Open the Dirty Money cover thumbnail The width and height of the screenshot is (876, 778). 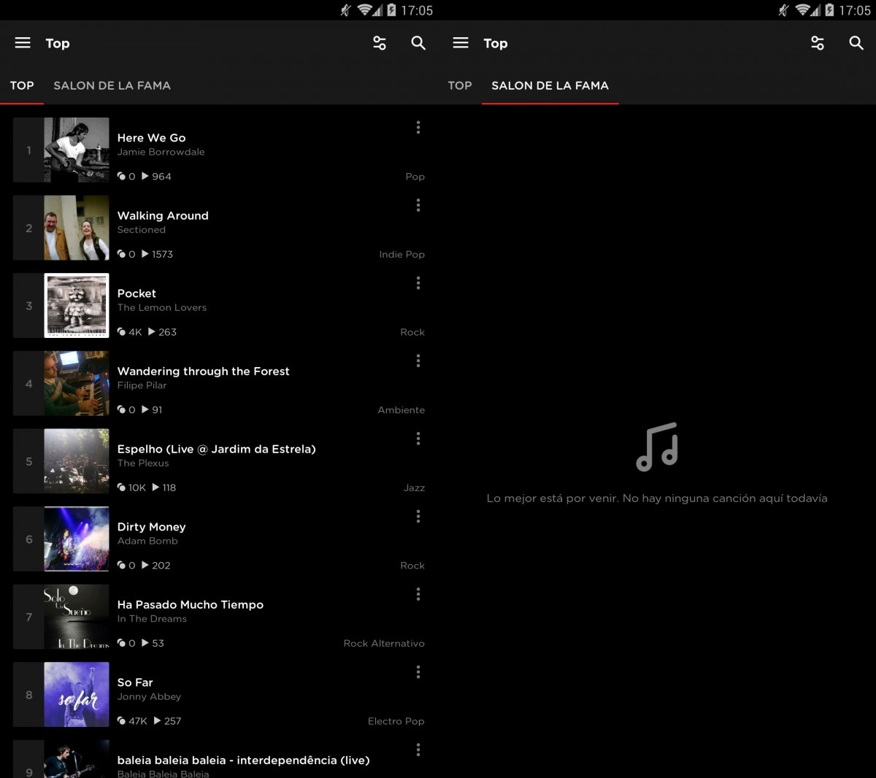point(77,539)
